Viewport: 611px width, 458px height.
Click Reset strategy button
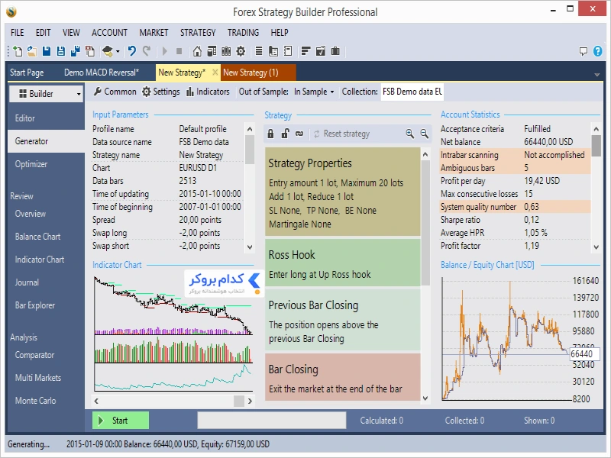point(341,134)
